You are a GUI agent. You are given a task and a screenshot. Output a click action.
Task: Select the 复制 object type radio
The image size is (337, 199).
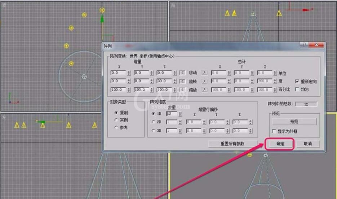coord(116,113)
